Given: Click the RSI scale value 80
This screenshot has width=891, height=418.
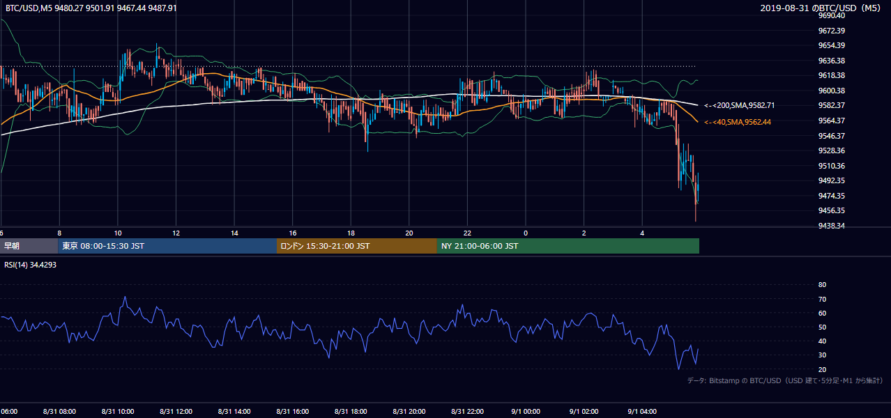Looking at the screenshot, I should coord(822,285).
